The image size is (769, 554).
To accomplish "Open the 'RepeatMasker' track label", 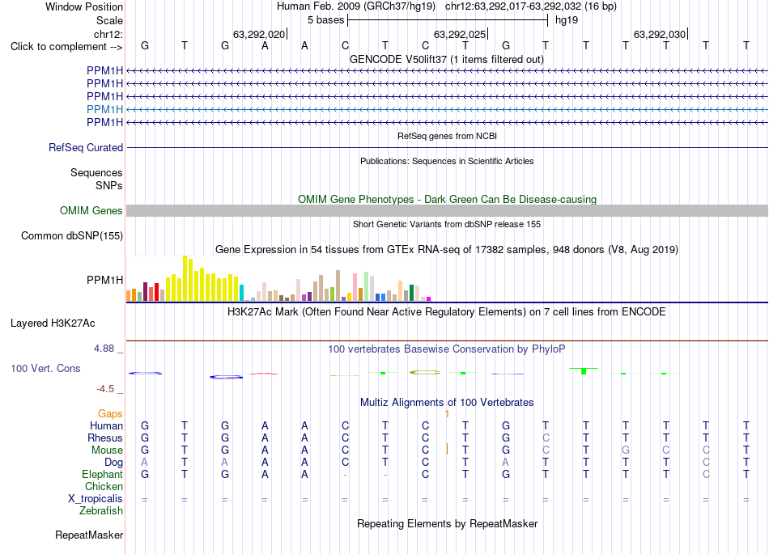I will [89, 535].
